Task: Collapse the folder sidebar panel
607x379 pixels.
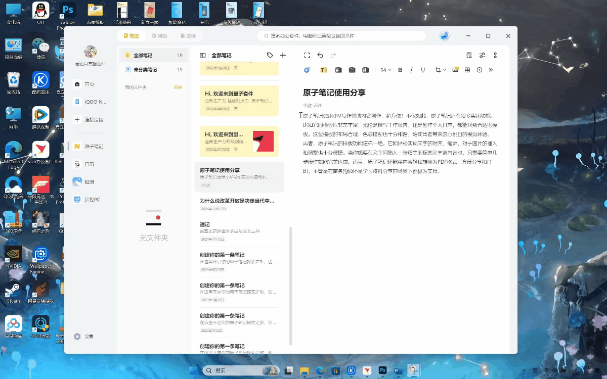Action: pyautogui.click(x=202, y=55)
